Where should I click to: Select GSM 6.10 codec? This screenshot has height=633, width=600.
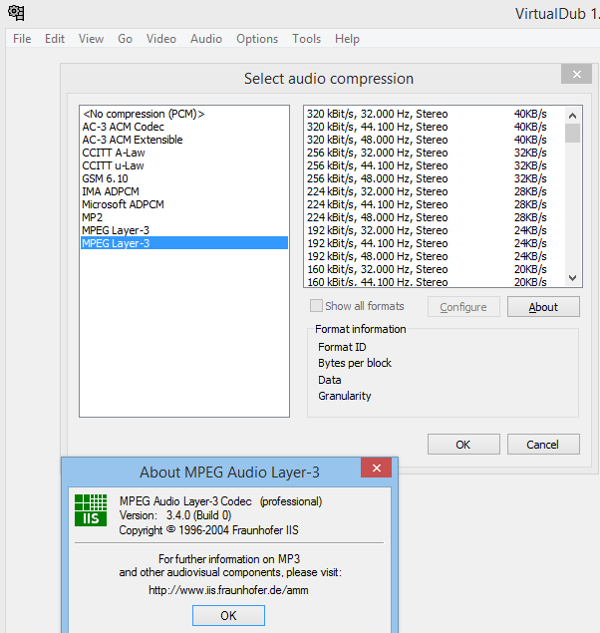[184, 178]
